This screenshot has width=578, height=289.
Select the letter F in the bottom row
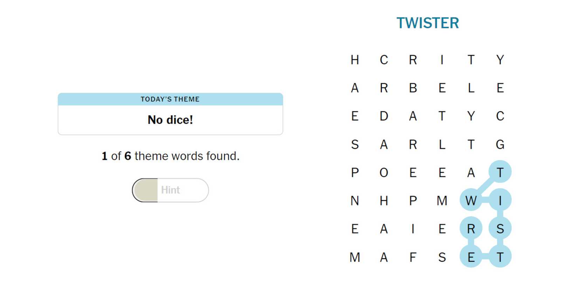(x=413, y=257)
